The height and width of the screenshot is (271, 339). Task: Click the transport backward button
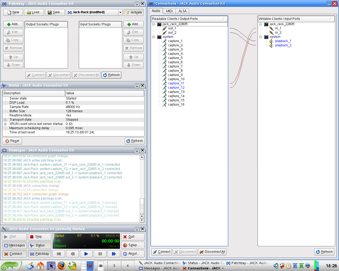[x=73, y=254]
